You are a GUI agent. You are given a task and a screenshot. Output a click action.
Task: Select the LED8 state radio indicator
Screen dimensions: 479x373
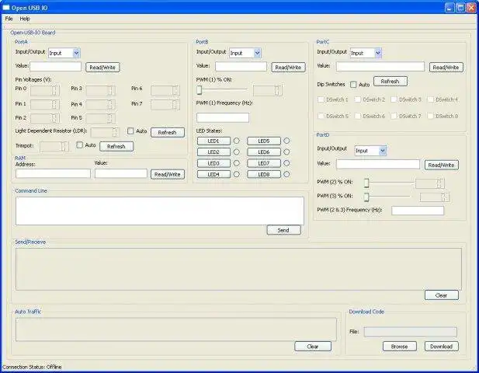(286, 174)
